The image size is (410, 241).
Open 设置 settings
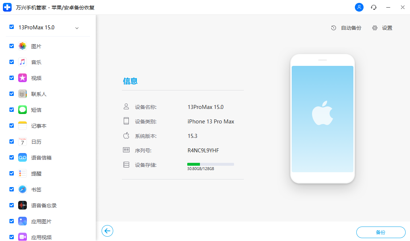382,28
